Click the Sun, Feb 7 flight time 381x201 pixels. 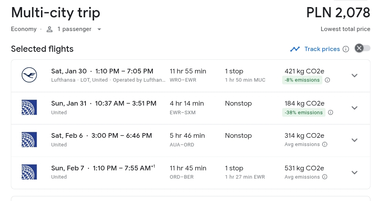coord(103,168)
